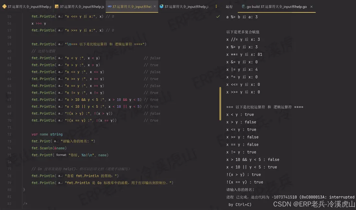Screen dimensions: 356x210
Task: Click the "x != y :" Println line
Action: pyautogui.click(x=68, y=93)
